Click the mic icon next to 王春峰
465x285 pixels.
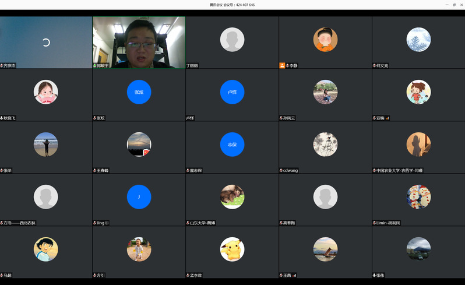click(95, 171)
